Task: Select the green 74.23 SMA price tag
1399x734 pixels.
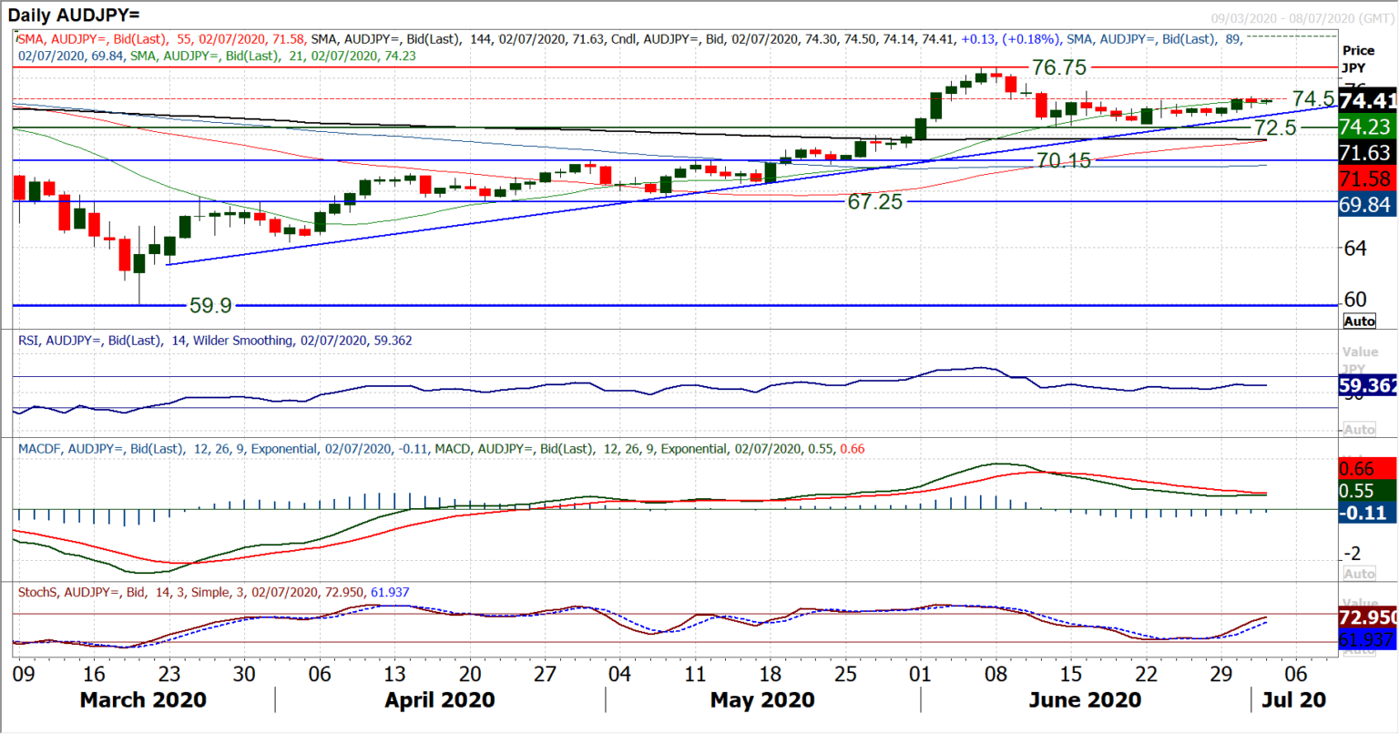Action: [1367, 127]
